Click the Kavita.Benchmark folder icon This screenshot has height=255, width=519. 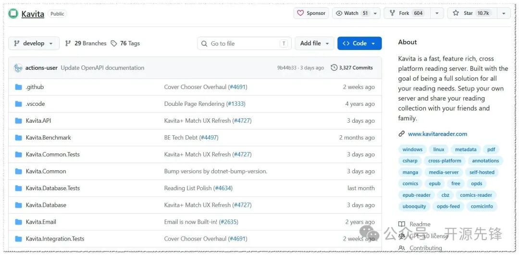tap(19, 138)
